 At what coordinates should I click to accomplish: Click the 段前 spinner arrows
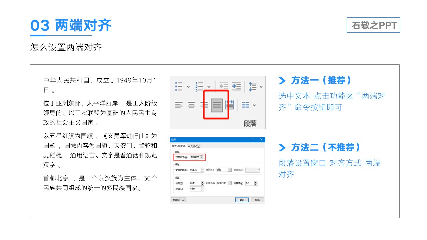(202, 183)
